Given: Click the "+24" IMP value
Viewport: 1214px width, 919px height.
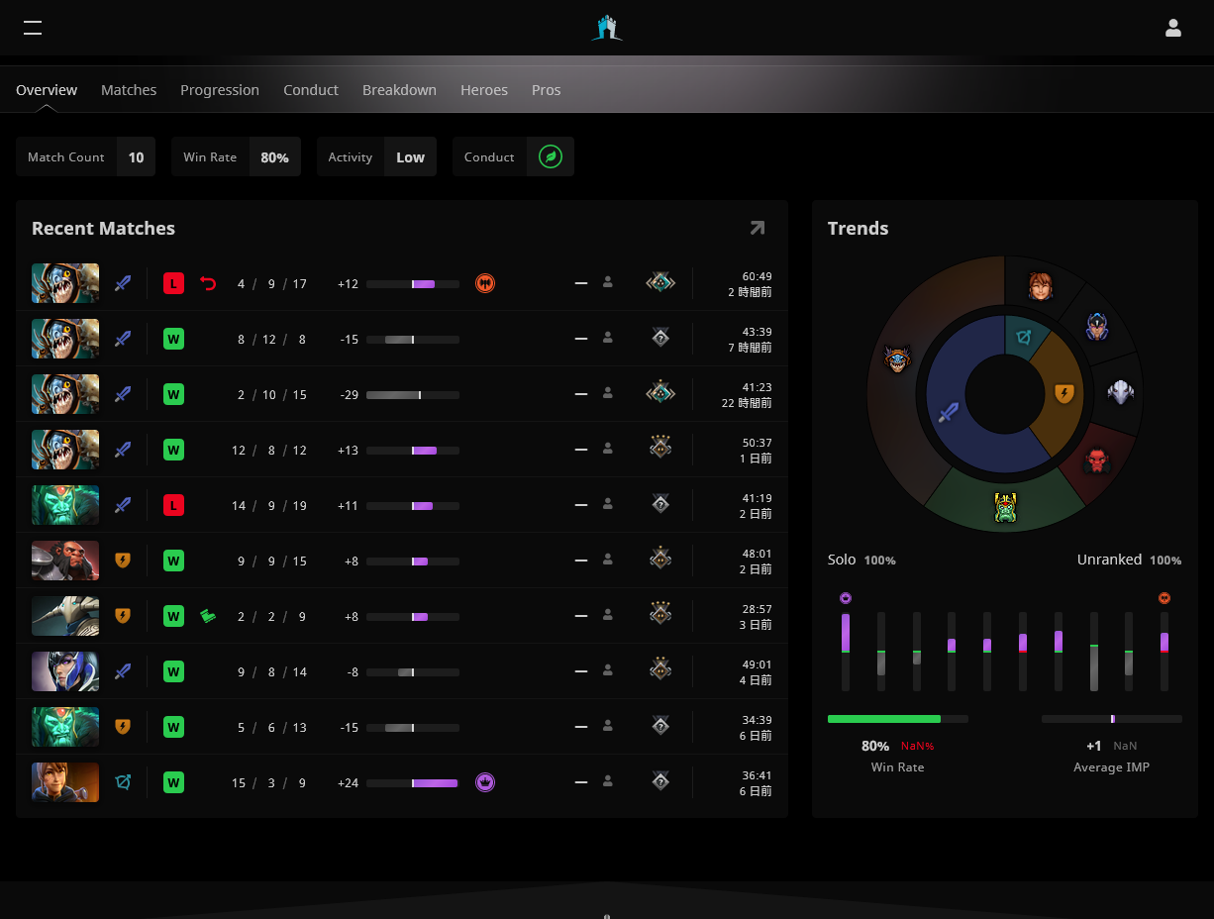Looking at the screenshot, I should [x=348, y=783].
